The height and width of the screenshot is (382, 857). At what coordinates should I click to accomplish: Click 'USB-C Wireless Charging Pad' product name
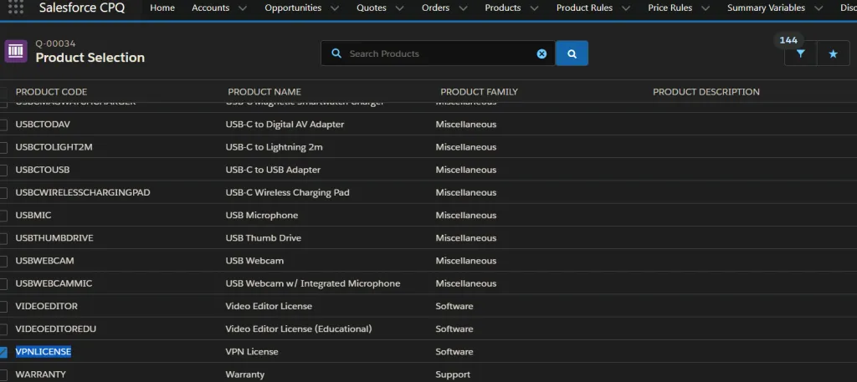tap(288, 192)
